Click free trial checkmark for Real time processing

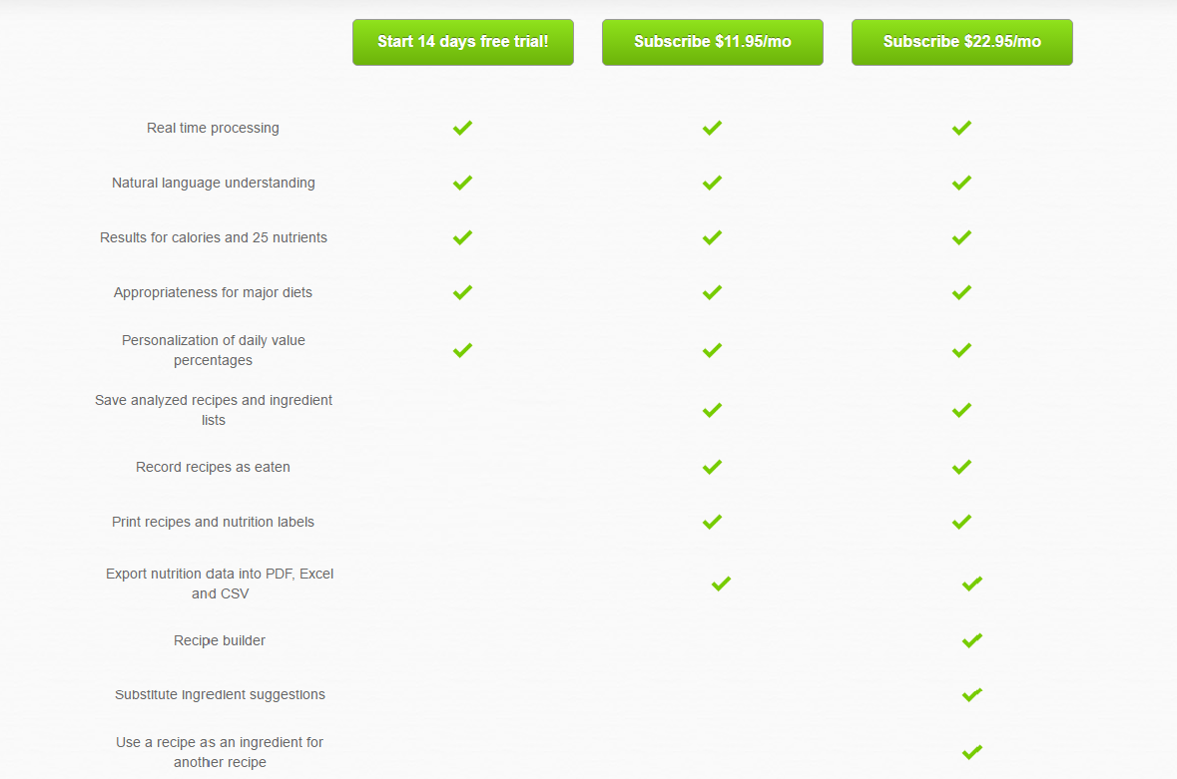click(462, 129)
